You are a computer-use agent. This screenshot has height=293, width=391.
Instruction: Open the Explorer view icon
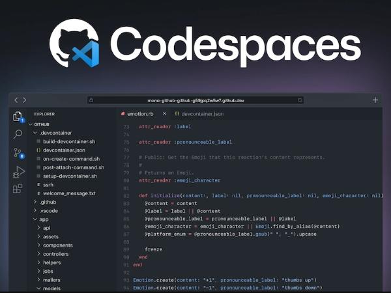(x=18, y=116)
